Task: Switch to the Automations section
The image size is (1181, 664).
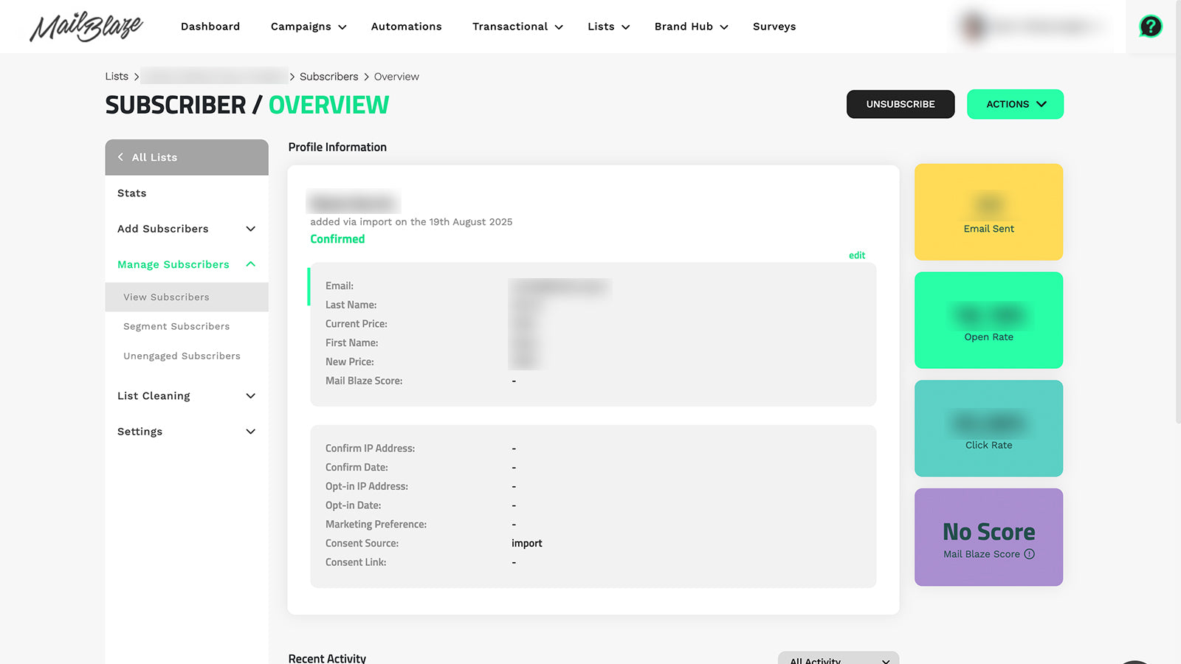Action: [406, 27]
